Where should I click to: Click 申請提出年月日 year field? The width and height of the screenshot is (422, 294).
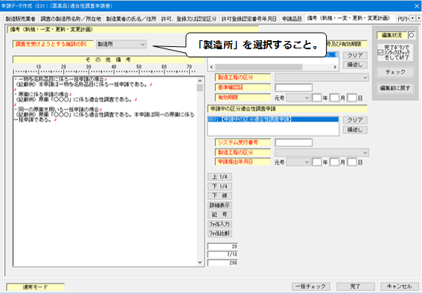click(x=316, y=162)
